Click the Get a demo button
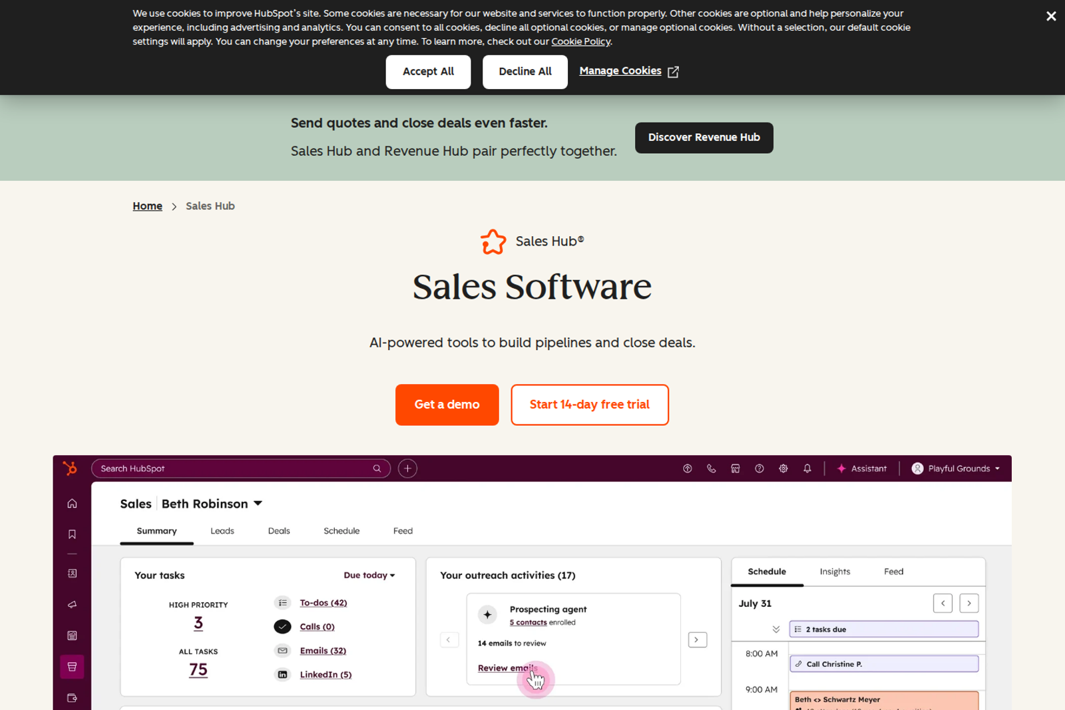 (x=447, y=405)
